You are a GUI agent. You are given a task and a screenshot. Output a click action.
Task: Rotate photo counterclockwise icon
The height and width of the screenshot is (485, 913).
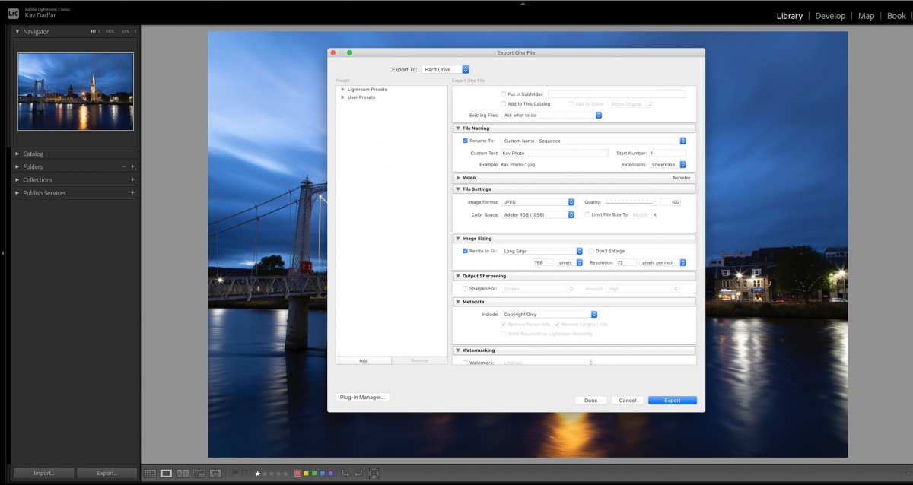click(x=345, y=473)
